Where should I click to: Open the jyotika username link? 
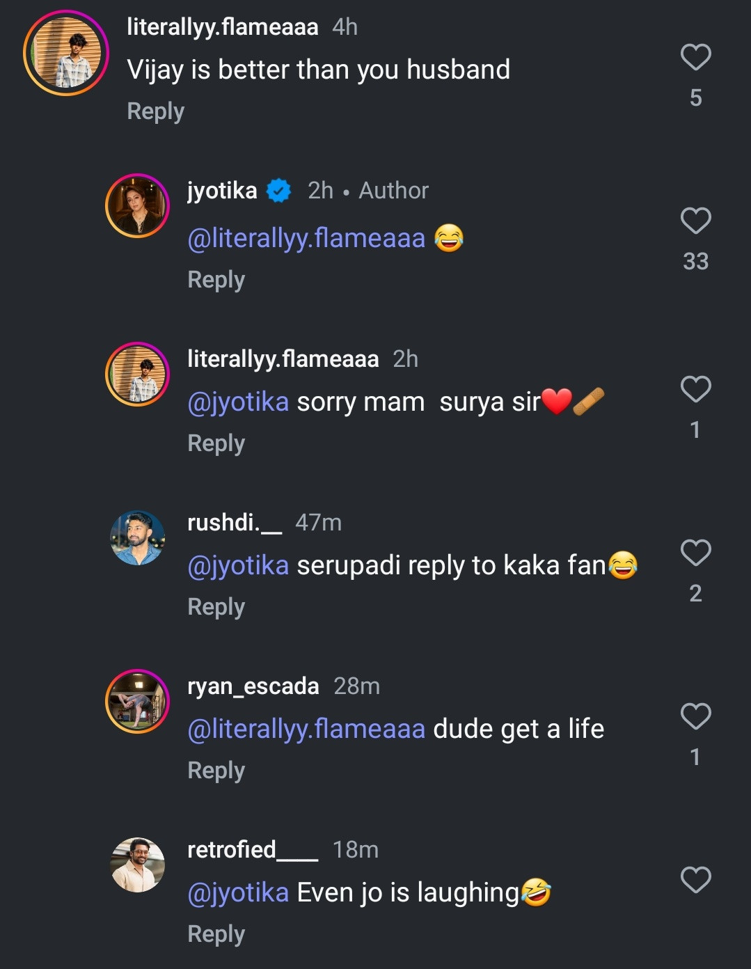(222, 191)
